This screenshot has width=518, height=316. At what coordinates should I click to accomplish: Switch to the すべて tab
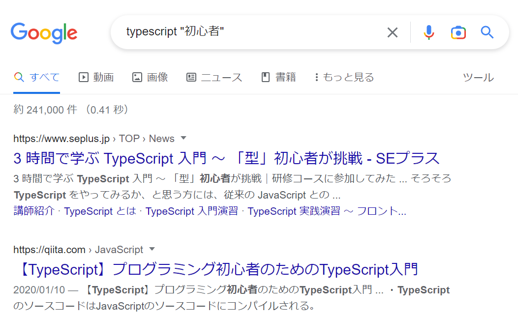tap(37, 77)
